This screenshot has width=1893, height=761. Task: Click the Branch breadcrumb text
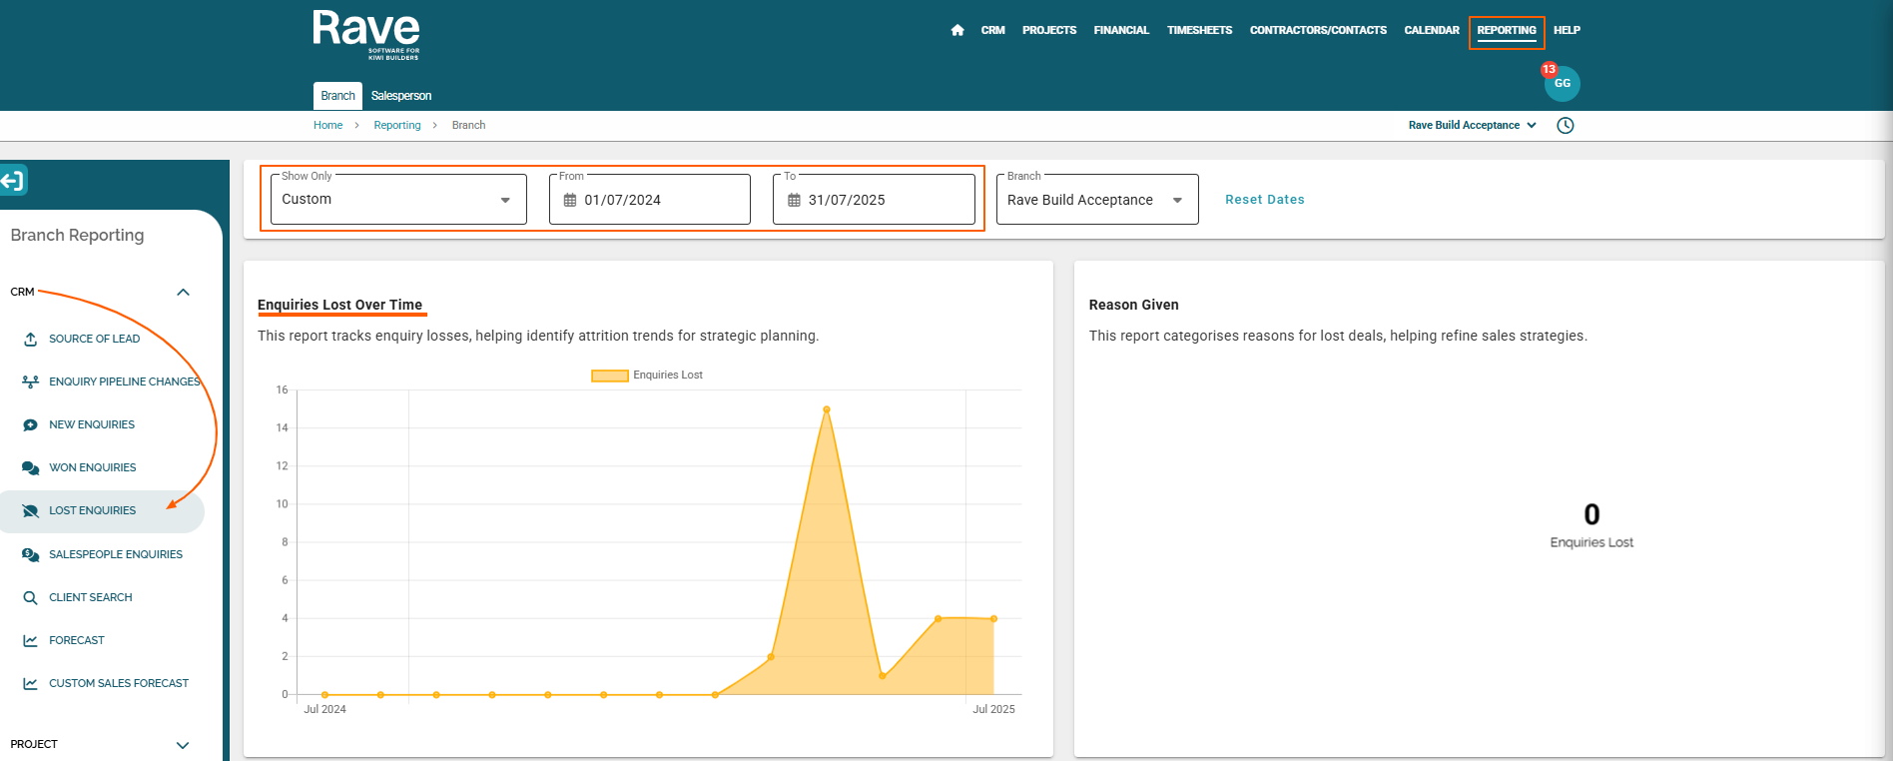468,126
